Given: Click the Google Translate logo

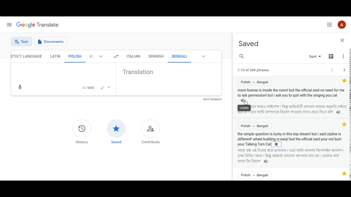Looking at the screenshot, I should pos(37,25).
